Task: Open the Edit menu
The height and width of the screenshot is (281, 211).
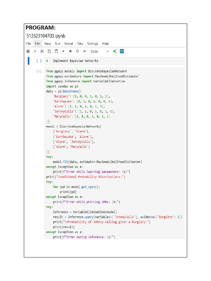Action: 37,44
